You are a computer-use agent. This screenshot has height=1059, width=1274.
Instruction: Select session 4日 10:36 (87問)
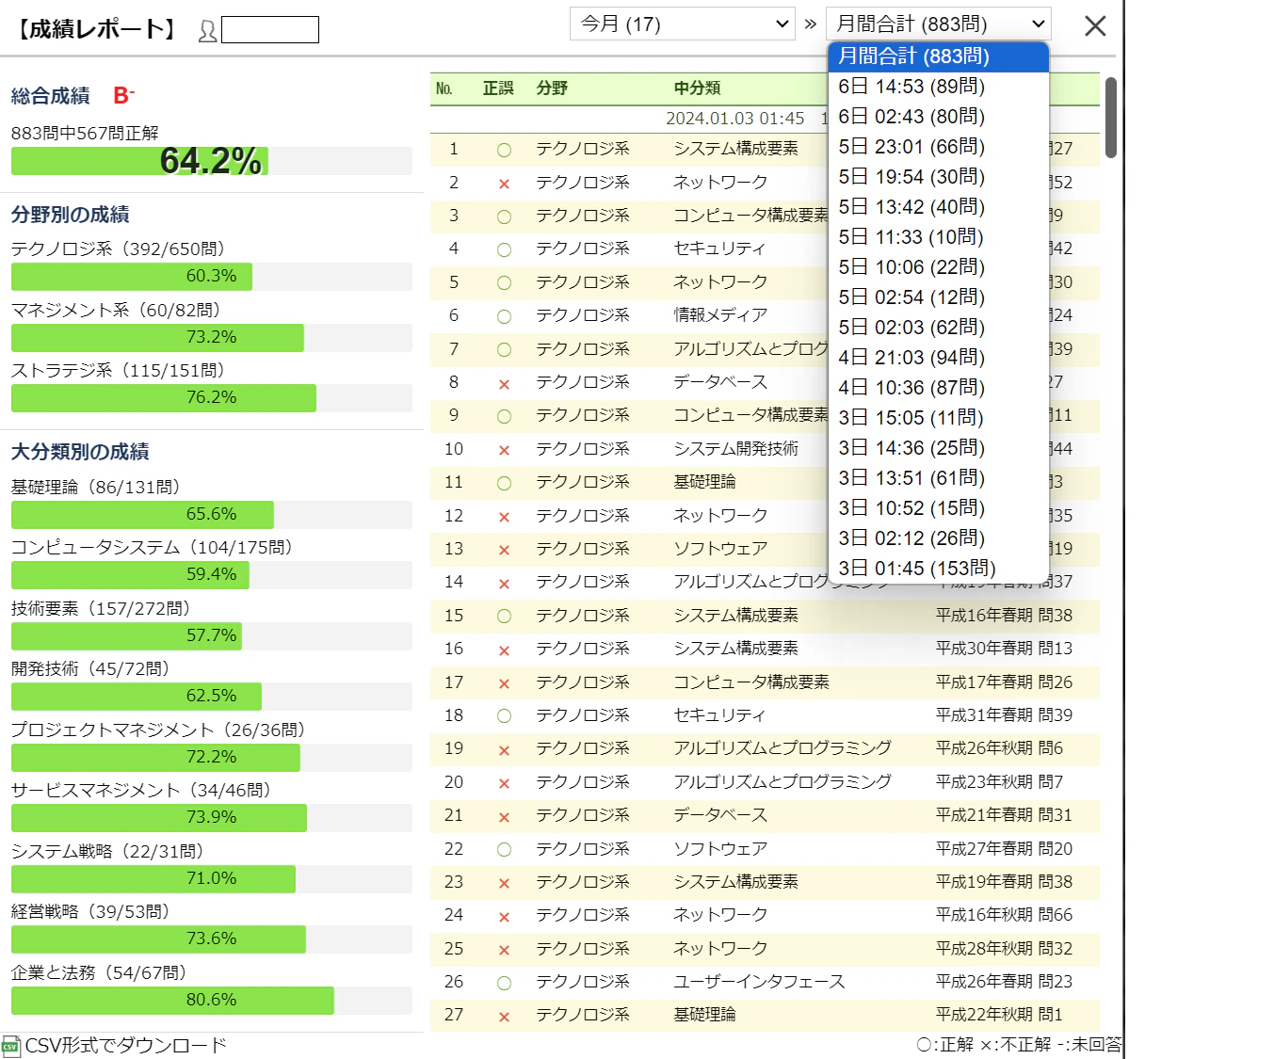[939, 388]
